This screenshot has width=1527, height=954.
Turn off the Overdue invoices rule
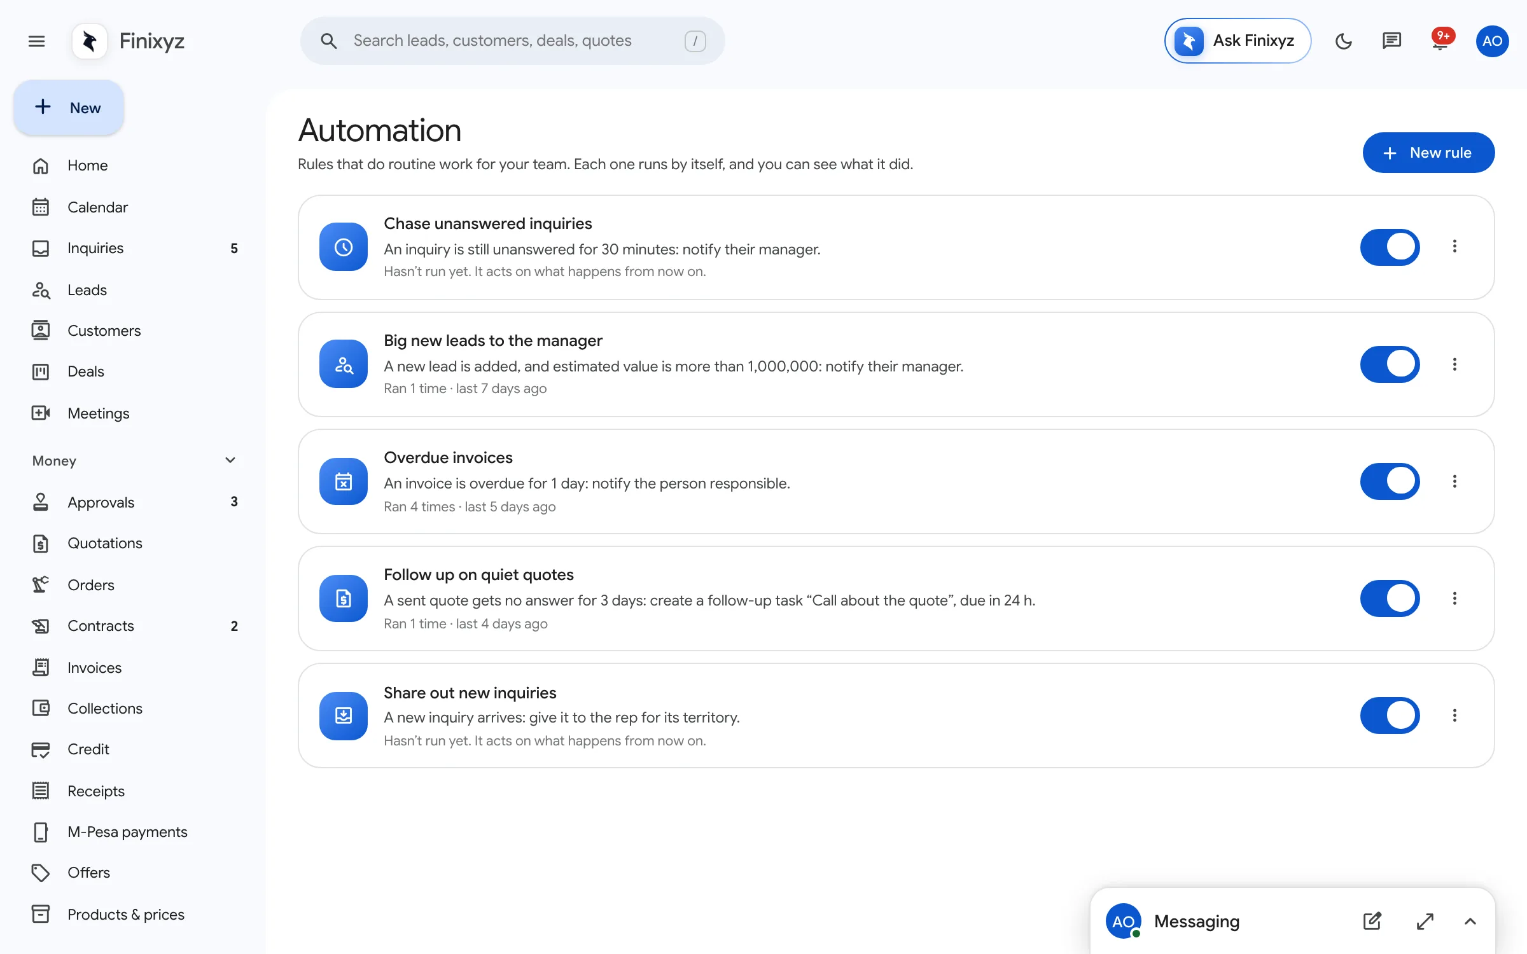click(x=1390, y=481)
